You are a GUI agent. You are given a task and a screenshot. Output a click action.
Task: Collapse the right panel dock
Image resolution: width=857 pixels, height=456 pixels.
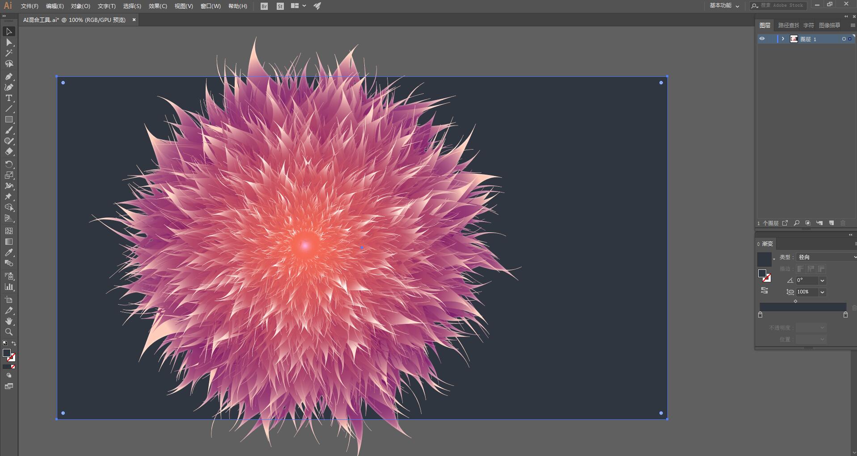[x=846, y=17]
